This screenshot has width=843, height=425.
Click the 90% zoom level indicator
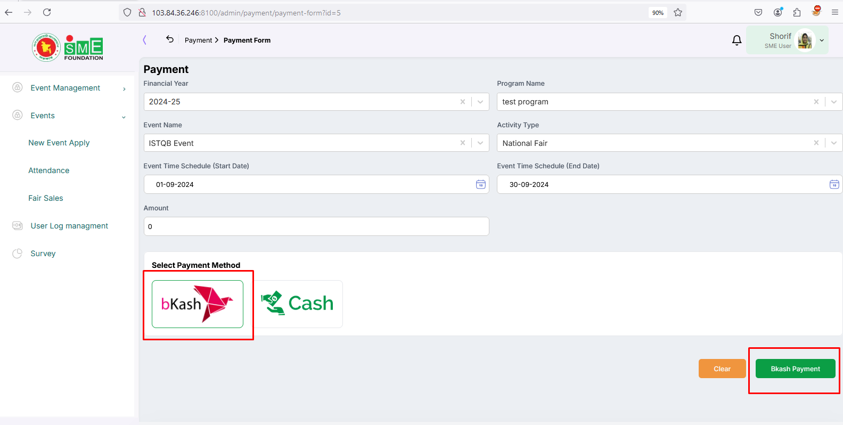(658, 12)
